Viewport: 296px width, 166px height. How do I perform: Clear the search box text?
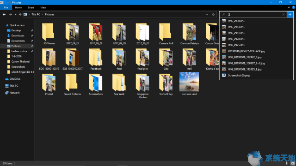284,14
